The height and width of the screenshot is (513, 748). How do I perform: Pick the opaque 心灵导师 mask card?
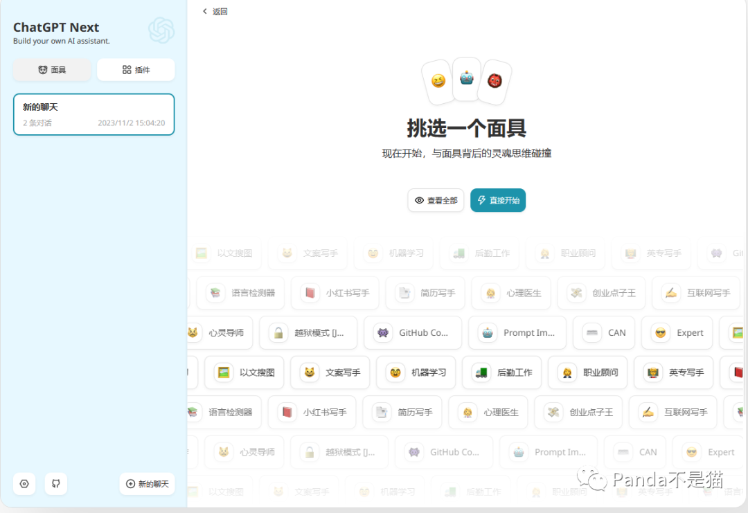(219, 333)
